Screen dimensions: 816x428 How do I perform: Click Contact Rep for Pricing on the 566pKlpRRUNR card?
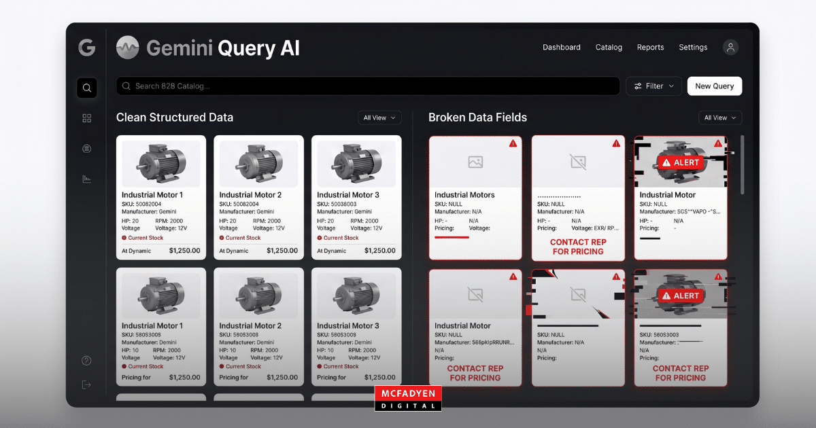point(475,373)
